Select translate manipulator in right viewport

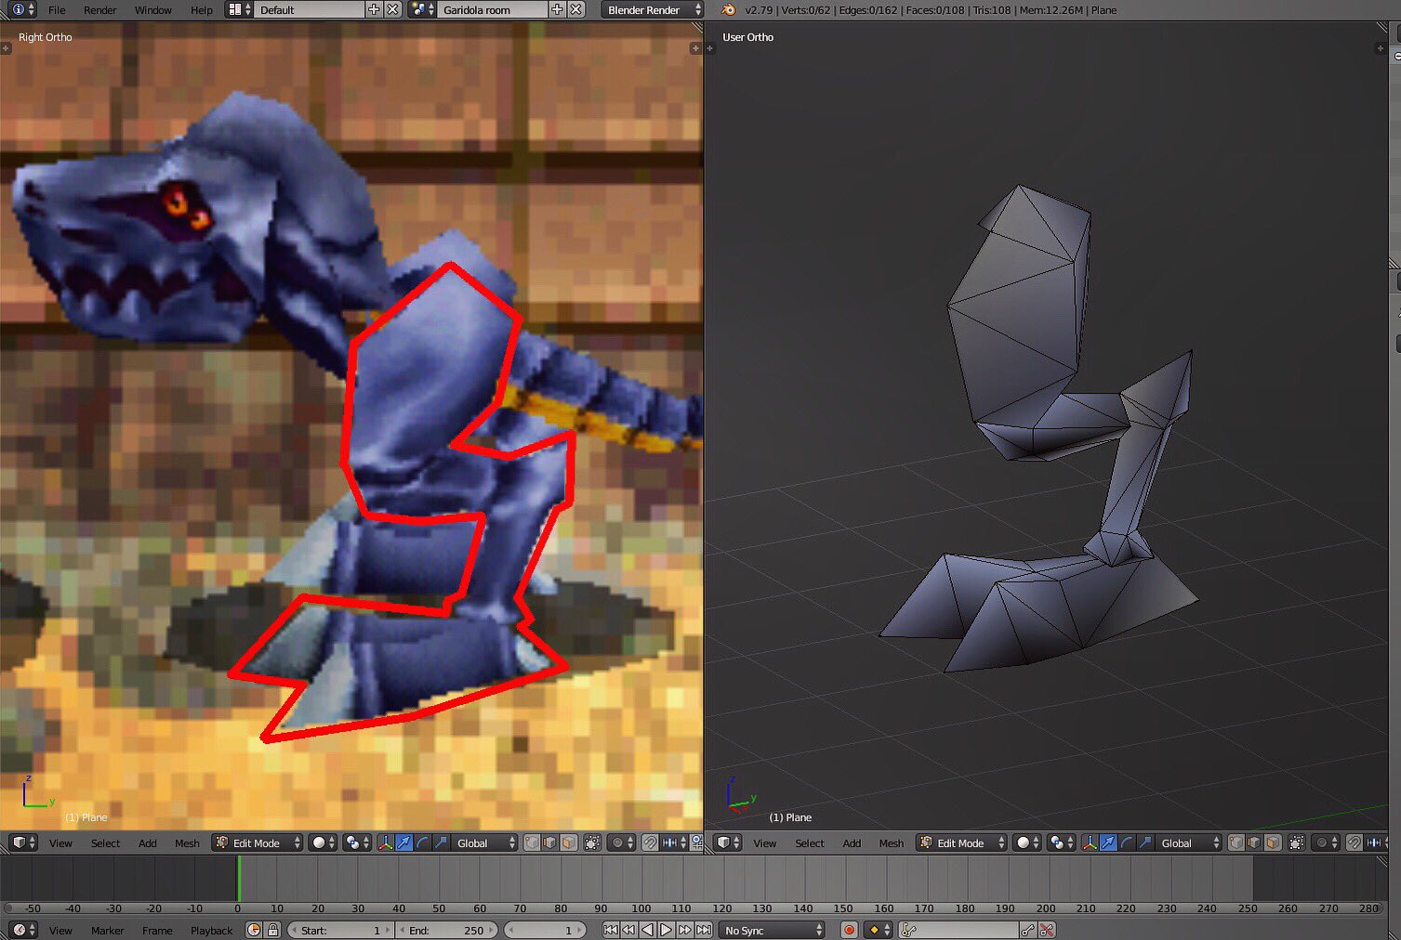(x=1109, y=842)
